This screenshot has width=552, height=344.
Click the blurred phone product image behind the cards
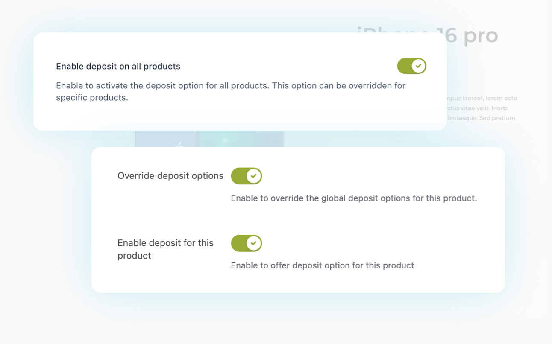209,139
